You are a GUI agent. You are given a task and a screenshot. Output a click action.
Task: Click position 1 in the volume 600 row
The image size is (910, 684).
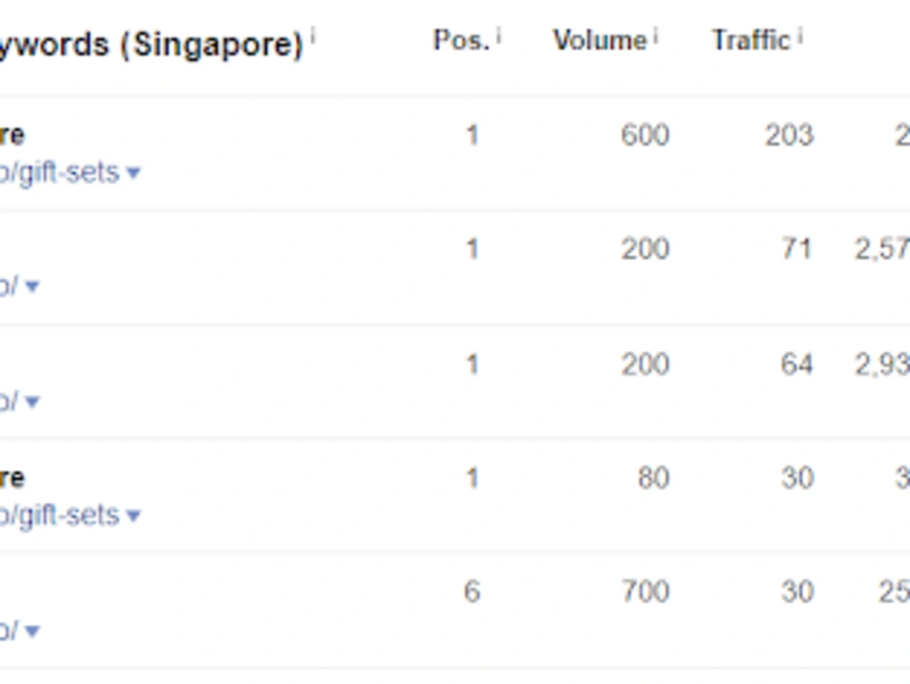pyautogui.click(x=471, y=136)
